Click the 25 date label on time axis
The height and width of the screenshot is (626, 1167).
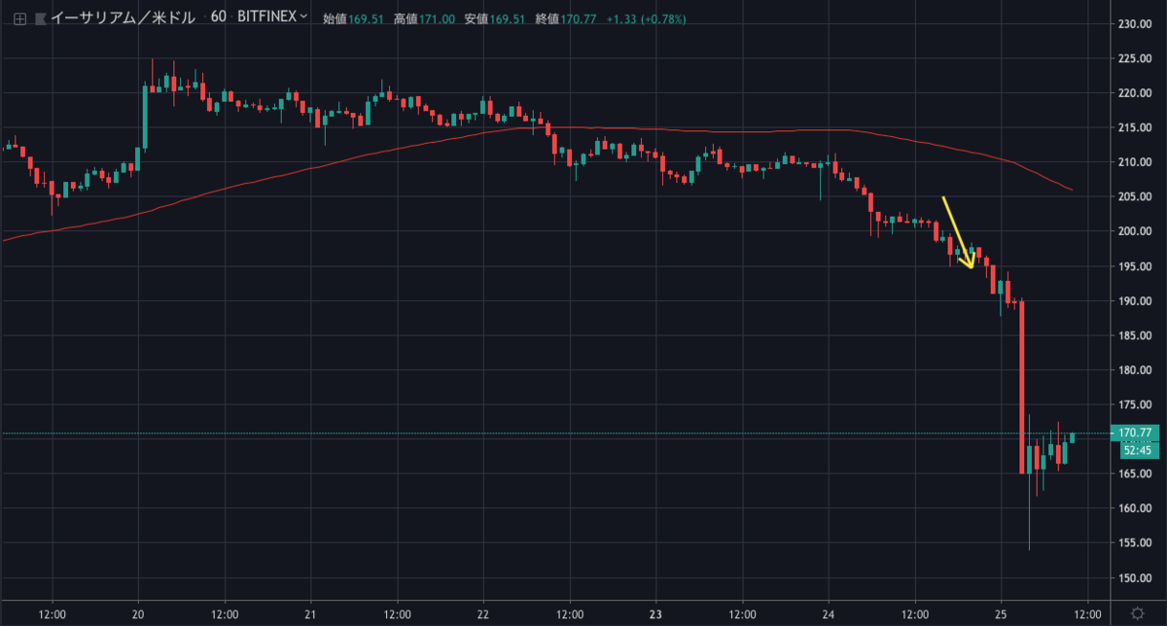1001,614
